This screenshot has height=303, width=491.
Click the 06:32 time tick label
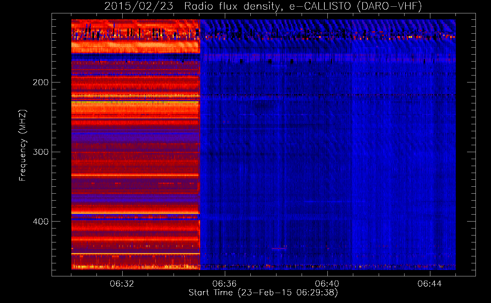click(x=122, y=284)
